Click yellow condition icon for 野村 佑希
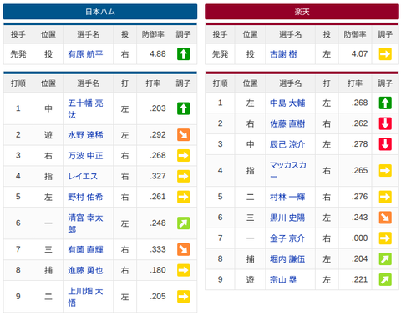The image size is (401, 316). [x=184, y=197]
